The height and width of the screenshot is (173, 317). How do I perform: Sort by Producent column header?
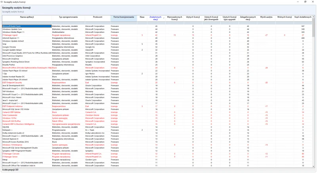pos(97,18)
